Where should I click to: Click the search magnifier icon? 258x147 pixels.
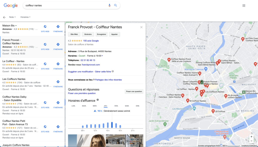(115, 6)
